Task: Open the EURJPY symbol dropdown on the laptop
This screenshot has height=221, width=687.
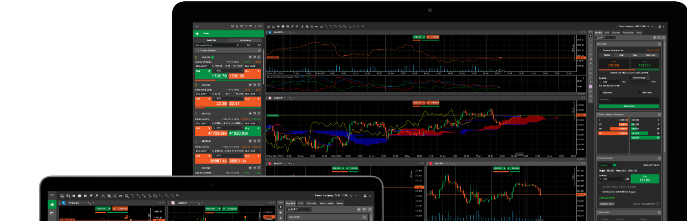Action: tap(299, 209)
